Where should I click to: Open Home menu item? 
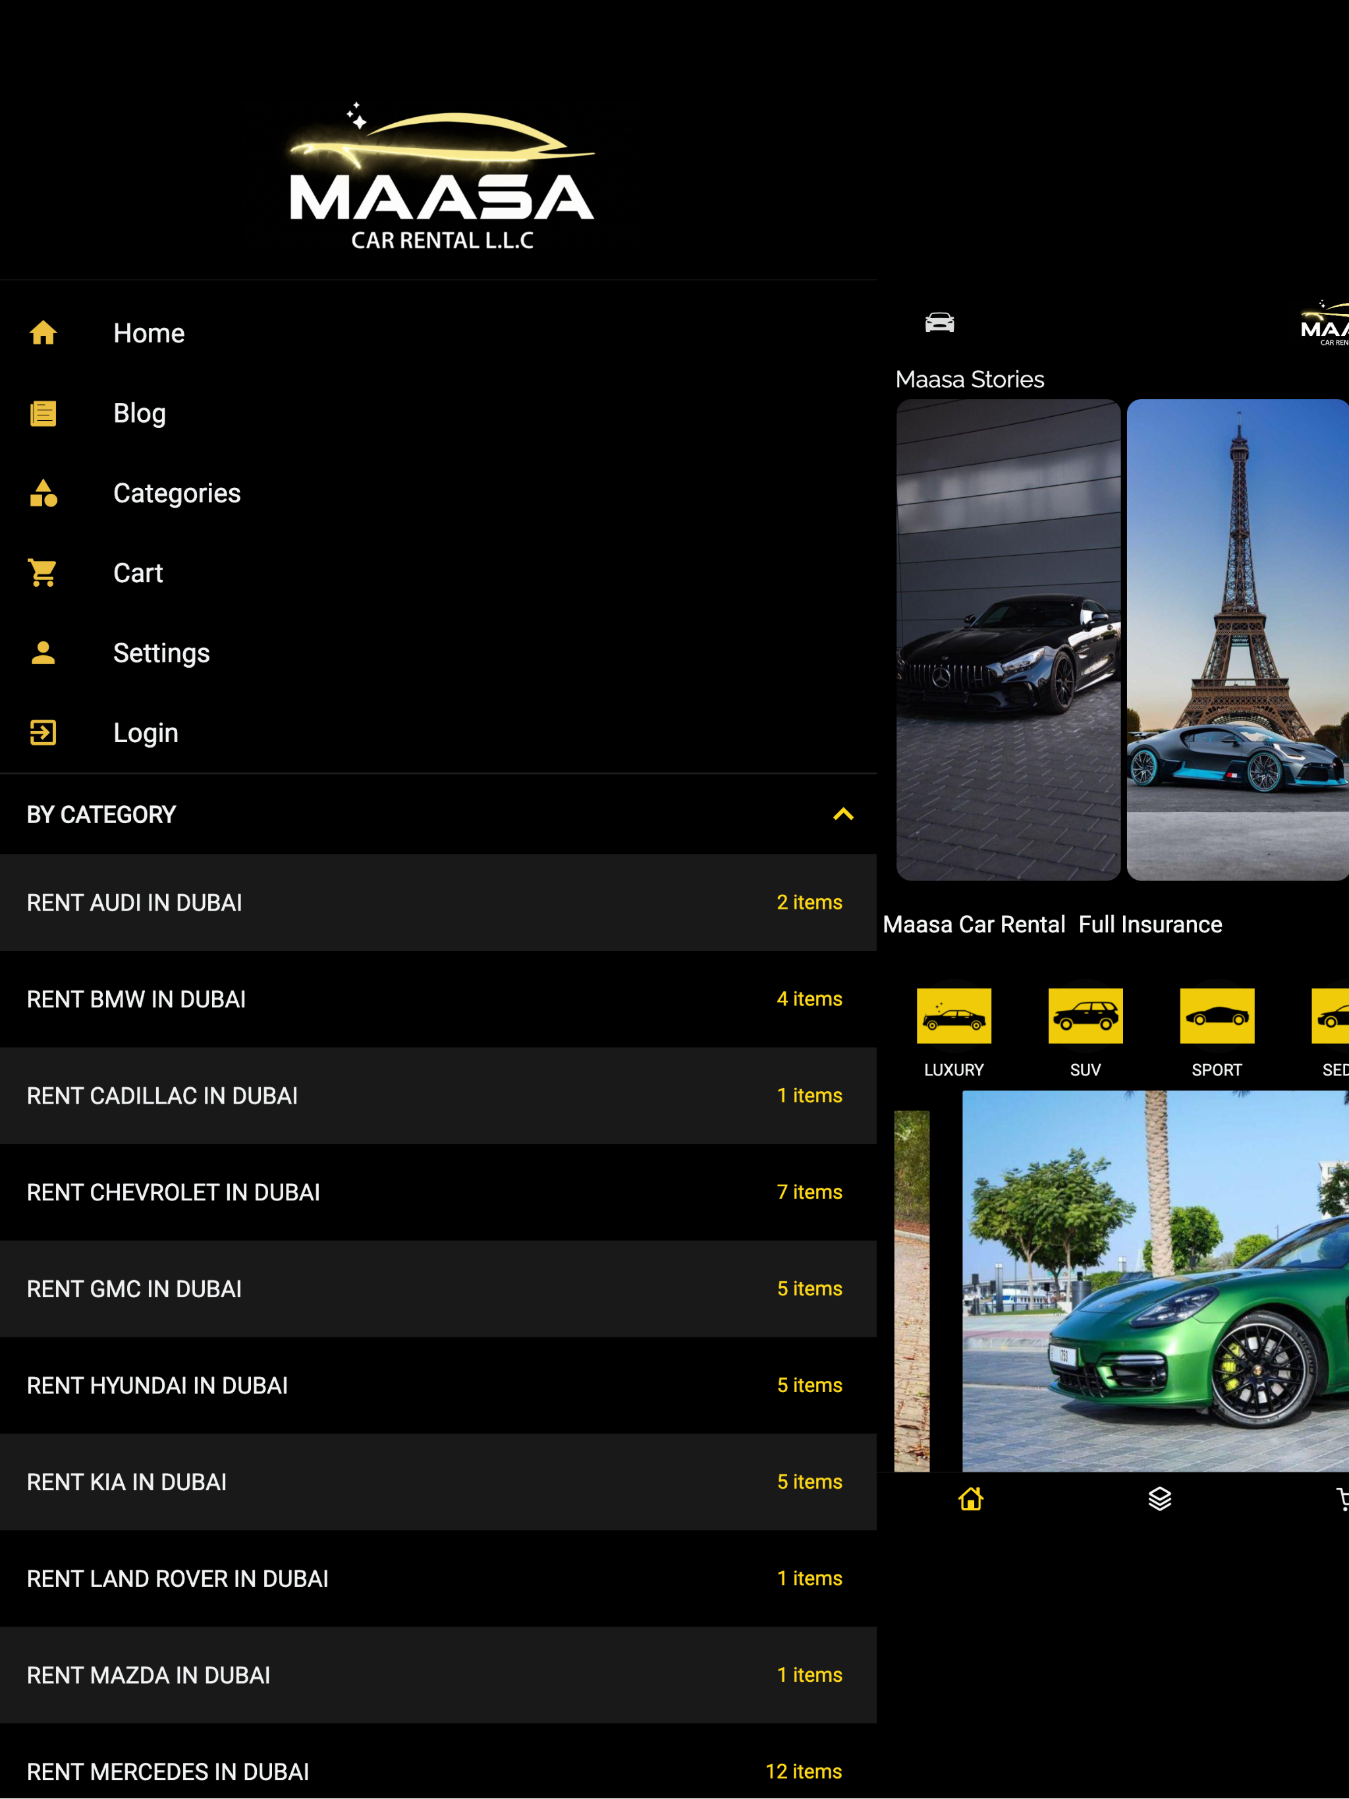438,333
